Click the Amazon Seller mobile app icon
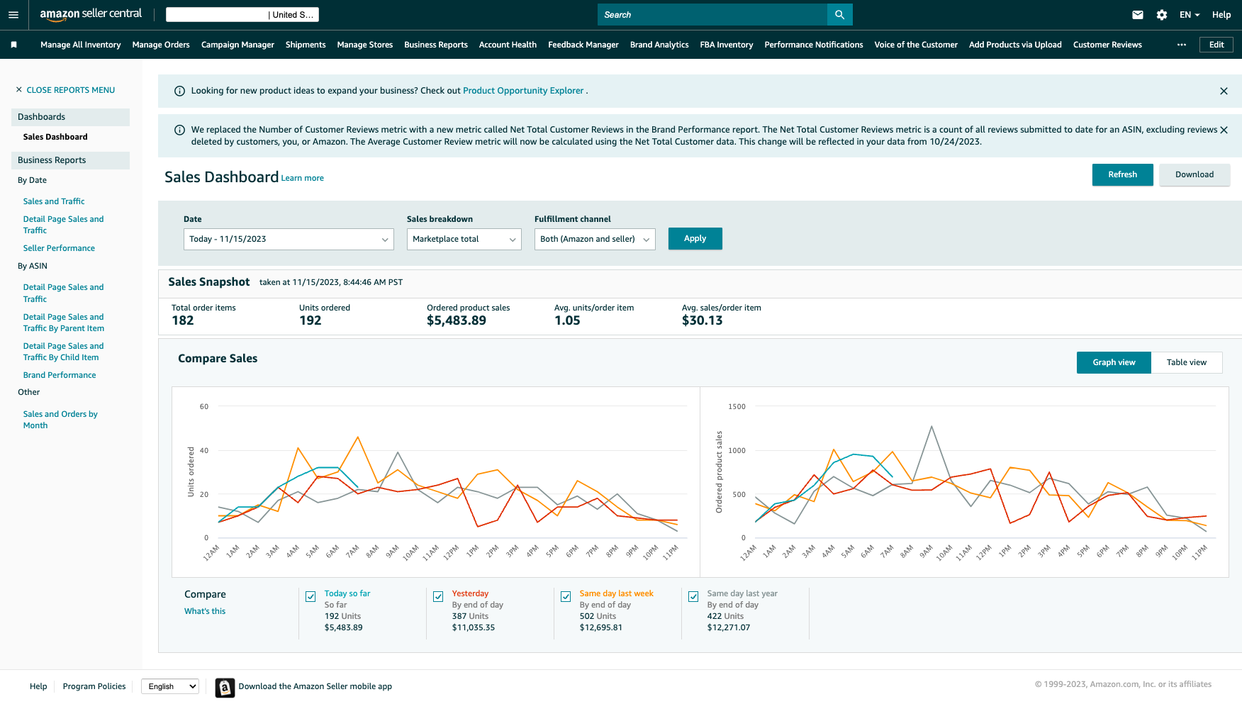This screenshot has width=1242, height=704. point(225,687)
